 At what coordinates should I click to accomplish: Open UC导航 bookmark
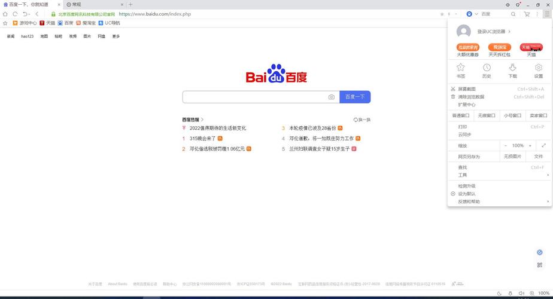[110, 23]
